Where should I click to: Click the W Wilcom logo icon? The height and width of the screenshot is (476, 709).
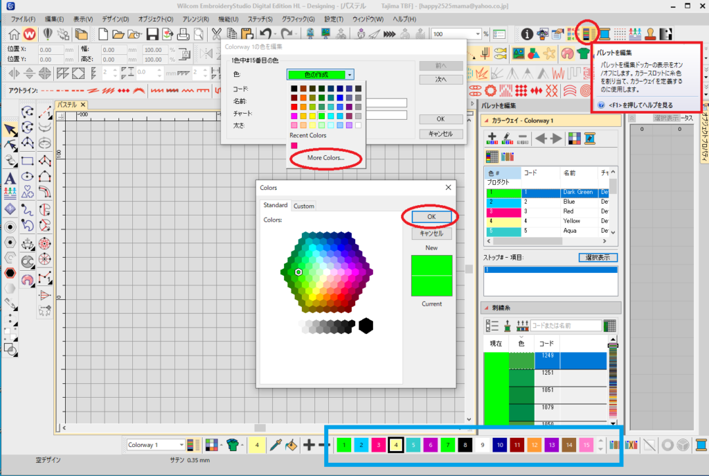(x=29, y=34)
